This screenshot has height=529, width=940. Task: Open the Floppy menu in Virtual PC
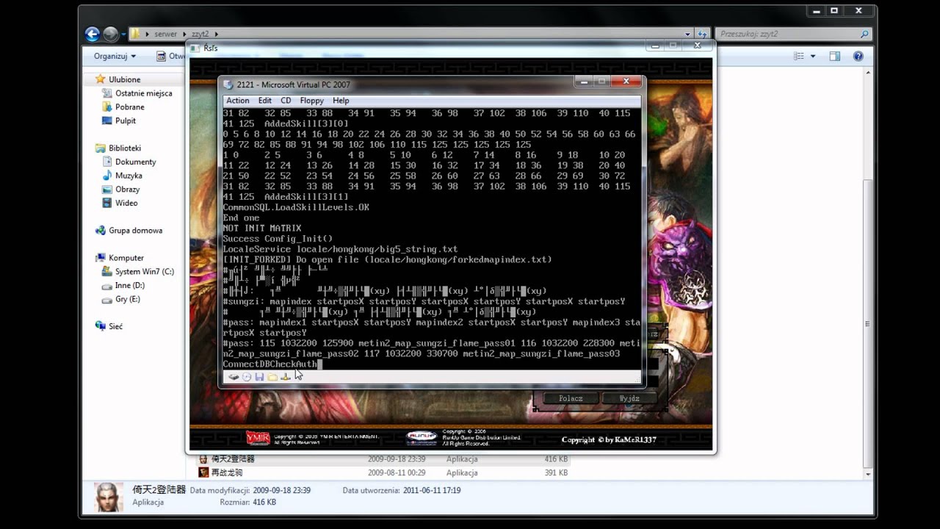point(312,101)
